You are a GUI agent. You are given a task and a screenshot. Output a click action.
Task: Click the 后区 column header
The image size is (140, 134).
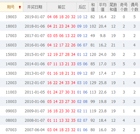coord(82,7)
